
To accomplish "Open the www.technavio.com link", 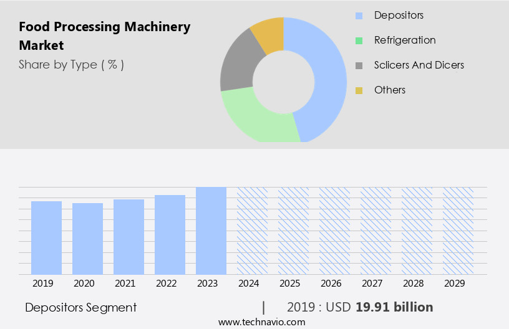I will (261, 322).
